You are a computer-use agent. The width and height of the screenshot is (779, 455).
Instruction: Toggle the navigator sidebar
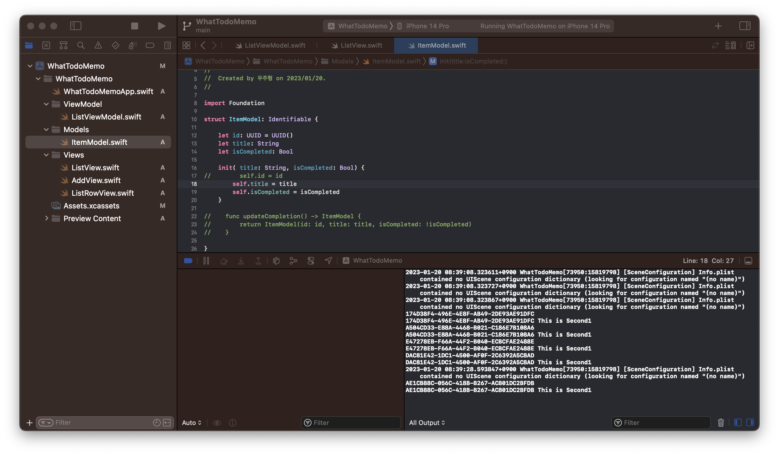click(x=76, y=26)
